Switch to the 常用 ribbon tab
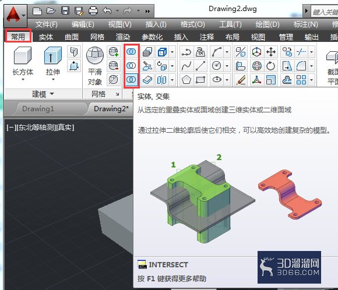 [x=18, y=37]
